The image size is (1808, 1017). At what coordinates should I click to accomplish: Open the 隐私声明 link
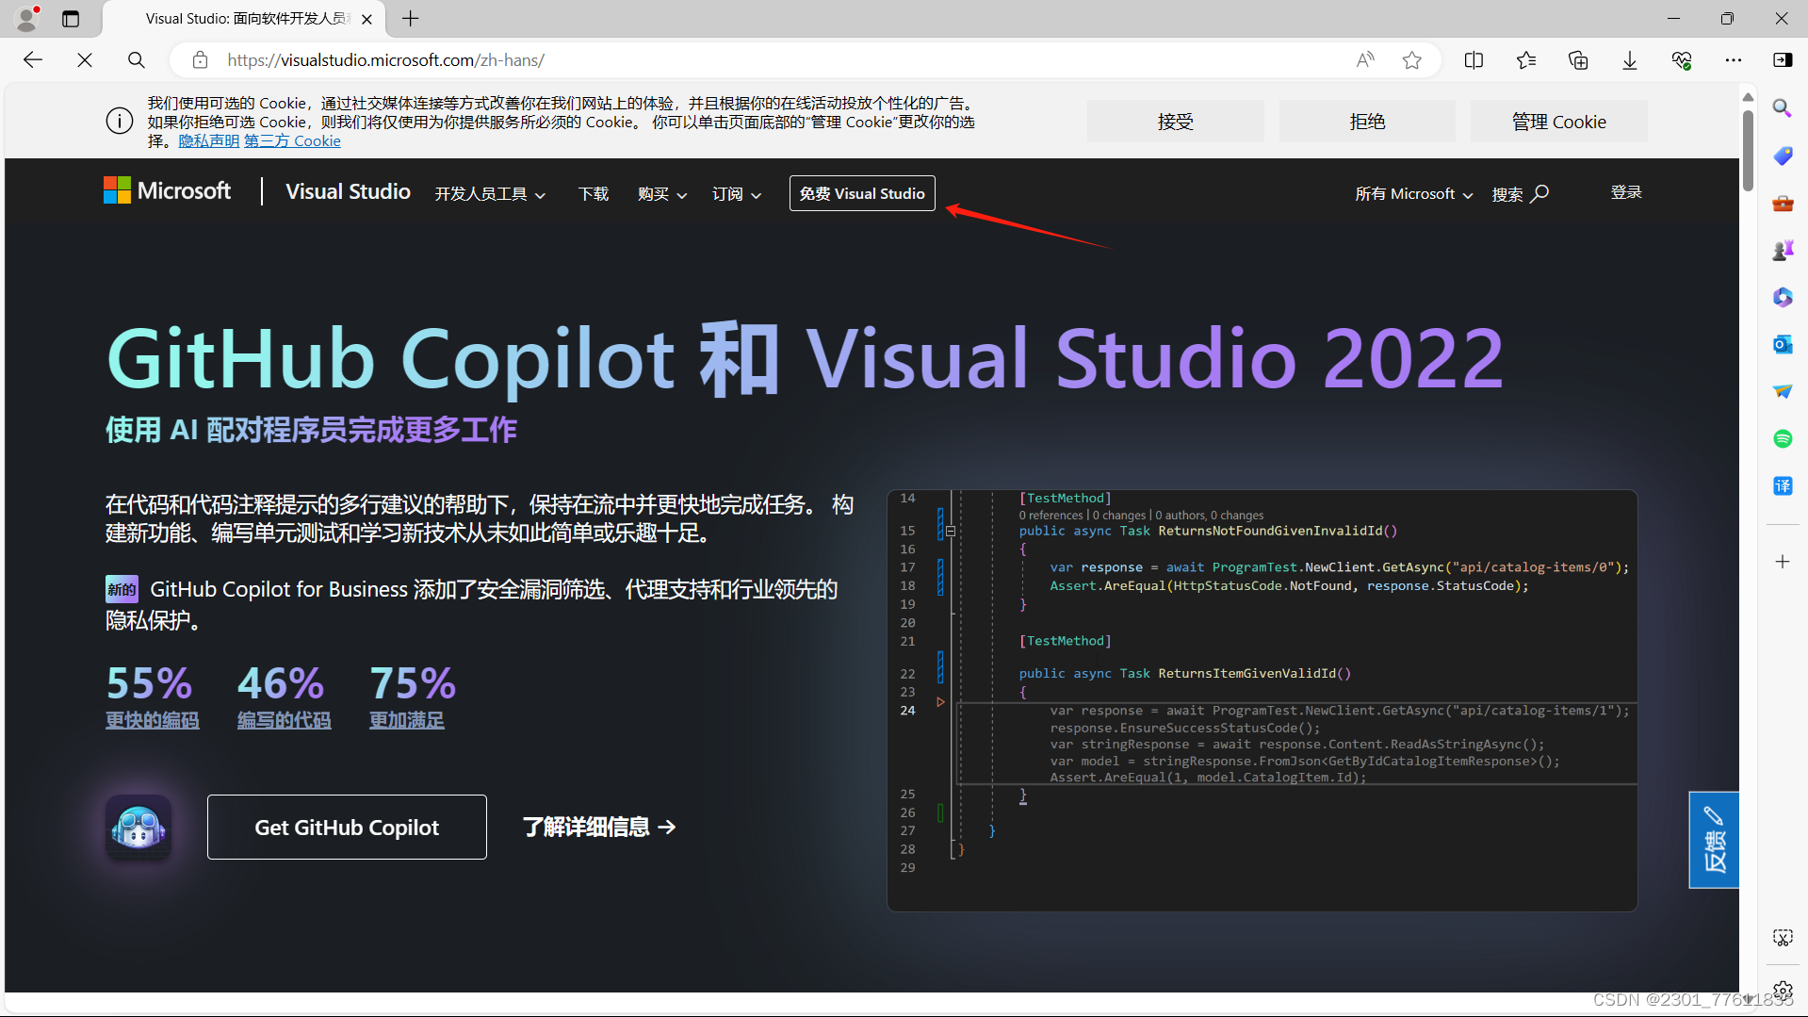(x=209, y=141)
